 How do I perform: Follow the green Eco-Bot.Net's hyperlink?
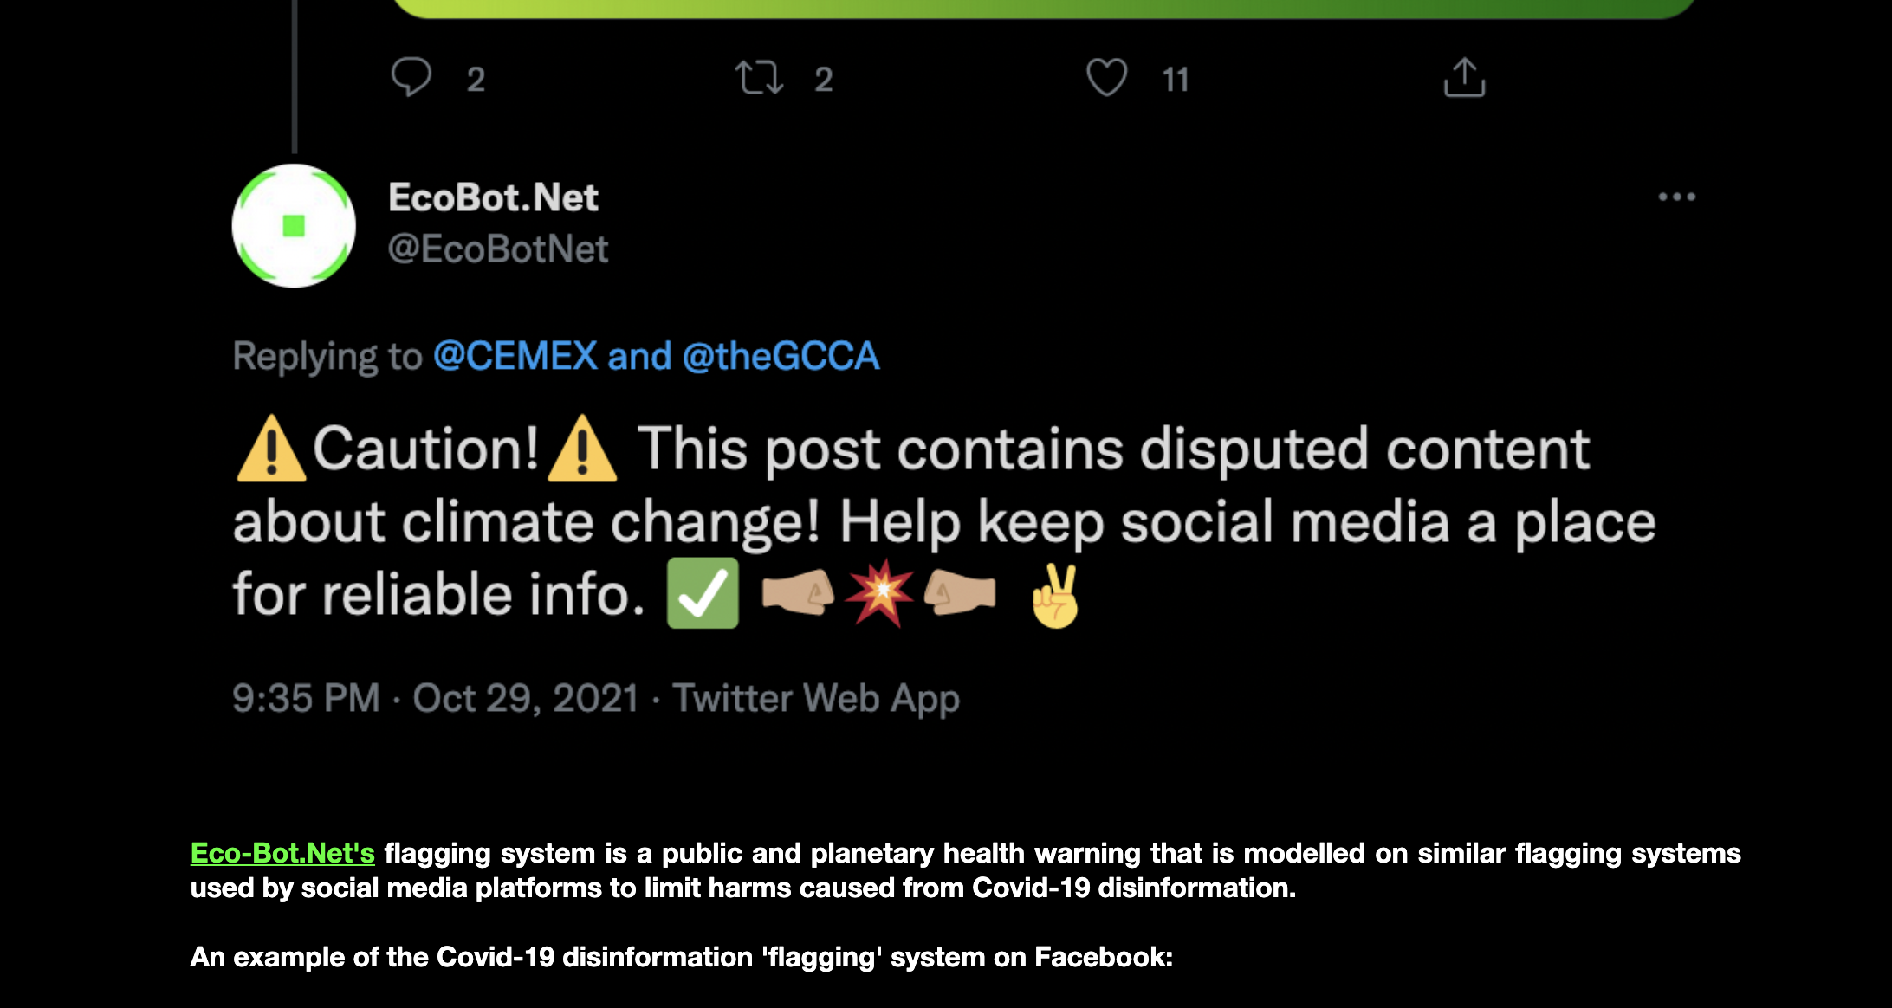click(x=282, y=853)
